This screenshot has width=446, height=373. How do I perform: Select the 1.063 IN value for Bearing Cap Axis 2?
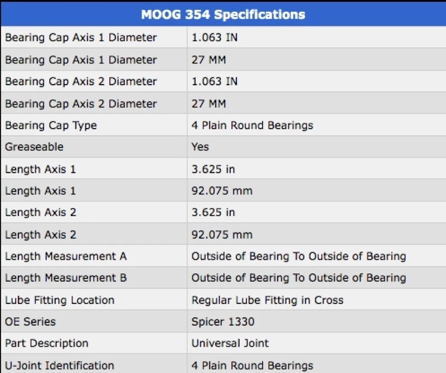pos(215,81)
